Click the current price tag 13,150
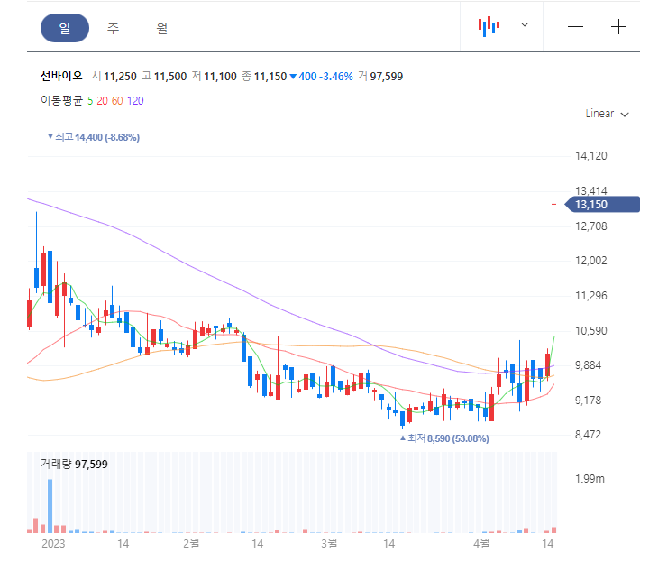Viewport: 649px width, 562px height. 603,205
